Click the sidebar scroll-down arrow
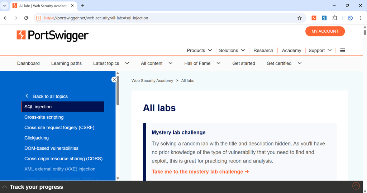This screenshot has width=367, height=193. click(118, 179)
